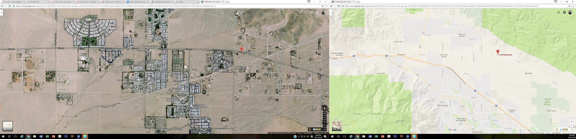This screenshot has width=576, height=139.
Task: Switch to the Zillow Real Estate tab
Action: point(138,2)
